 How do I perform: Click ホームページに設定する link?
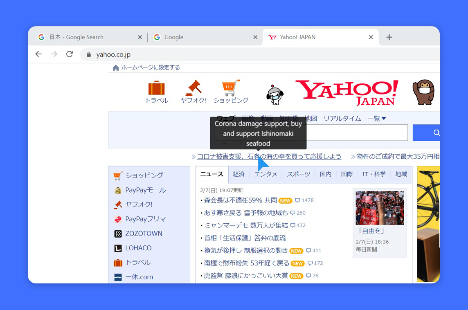151,67
